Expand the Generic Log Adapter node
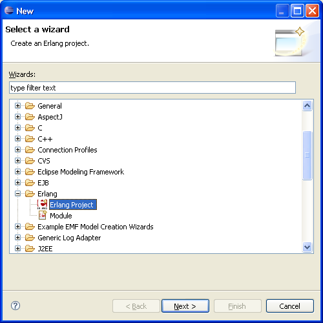Viewport: 323px width, 323px height. pos(18,238)
